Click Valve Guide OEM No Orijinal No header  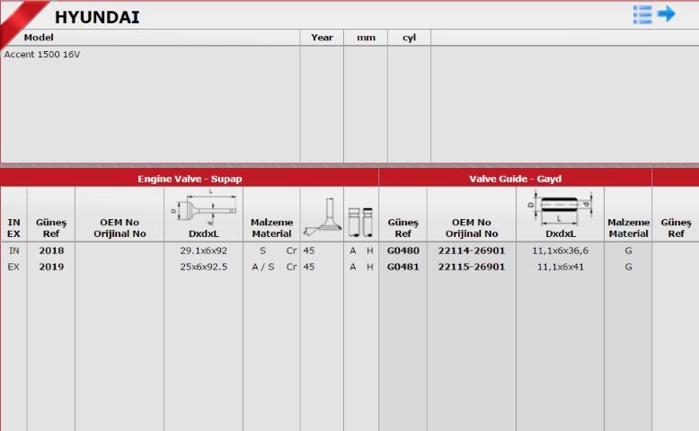tap(471, 228)
